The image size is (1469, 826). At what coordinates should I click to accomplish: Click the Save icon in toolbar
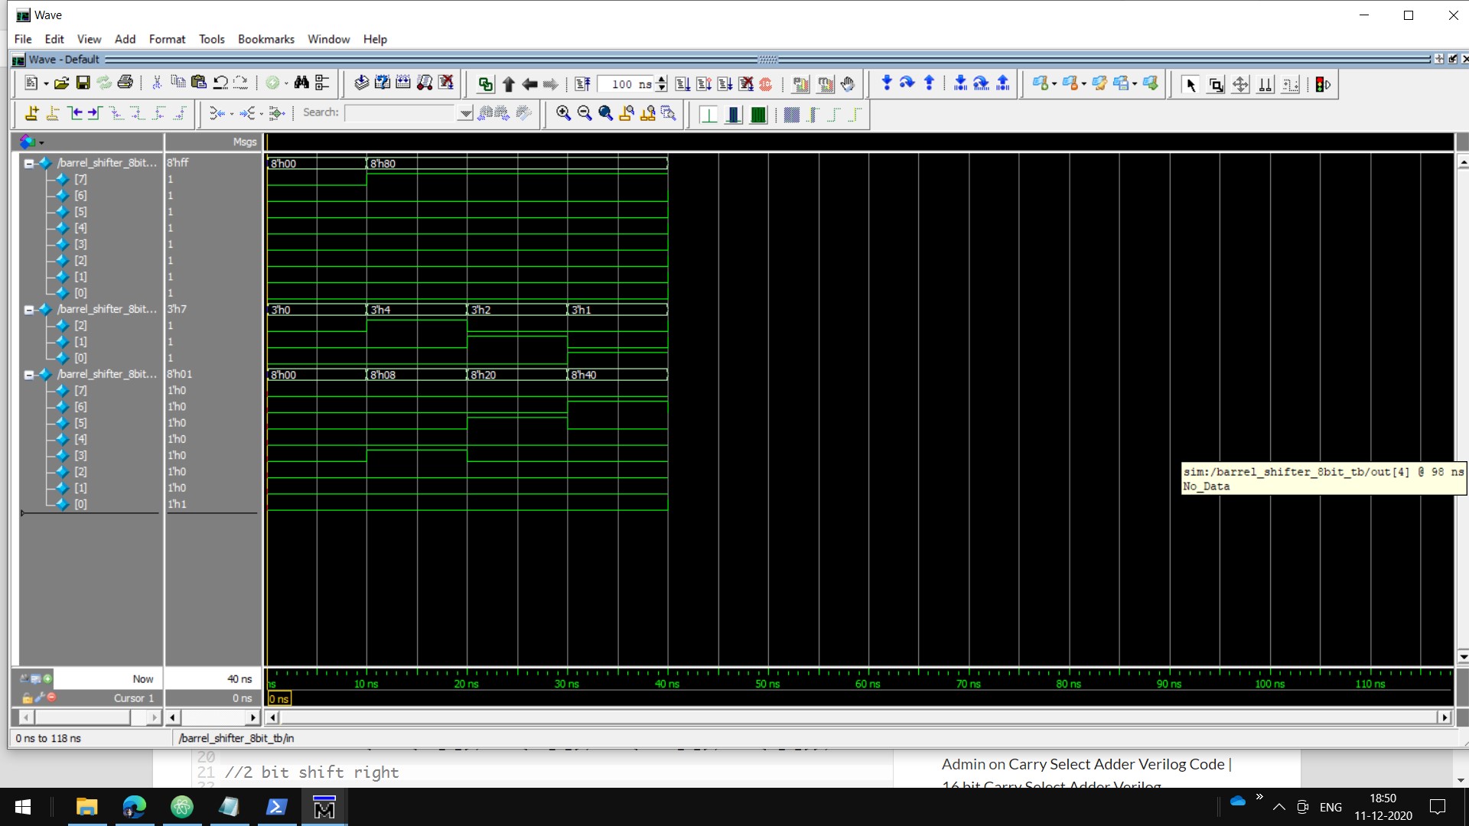pyautogui.click(x=83, y=83)
